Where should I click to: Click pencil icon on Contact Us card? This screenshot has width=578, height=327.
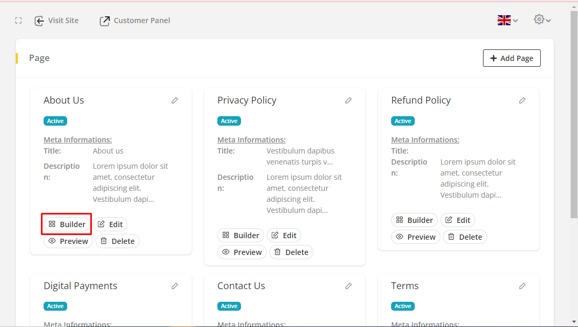[349, 286]
